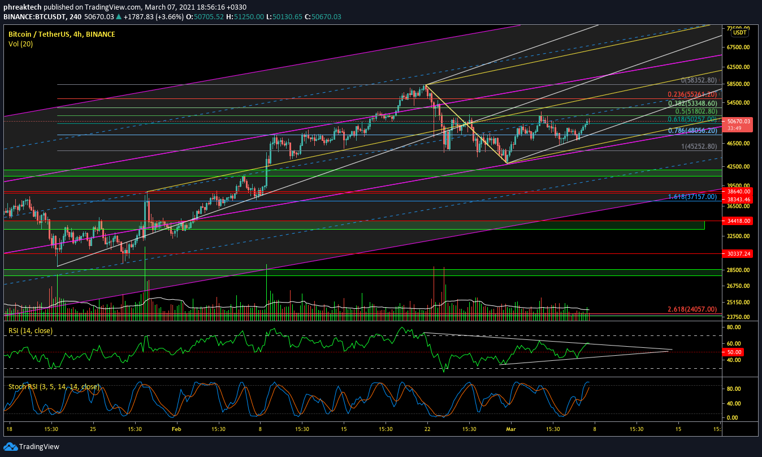Select the 2.618 (24057.00) Fibonacci label

692,309
